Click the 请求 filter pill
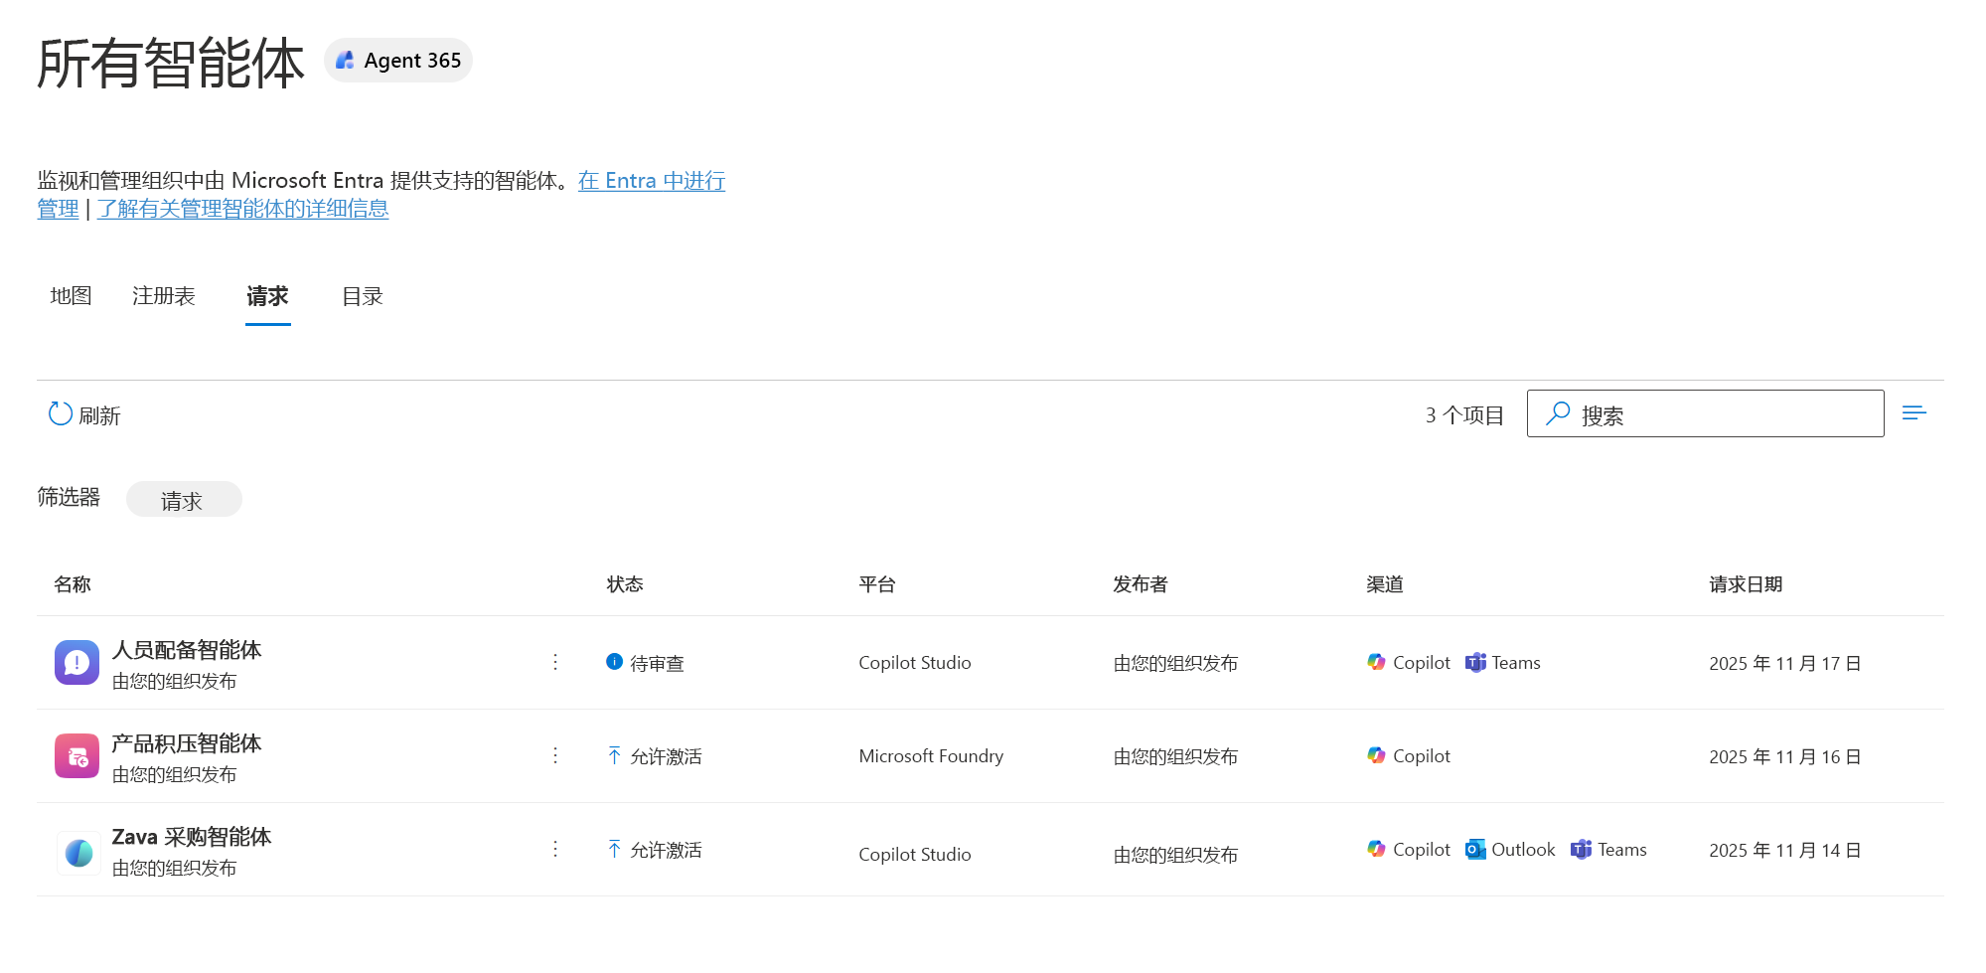The width and height of the screenshot is (1986, 973). (x=184, y=499)
